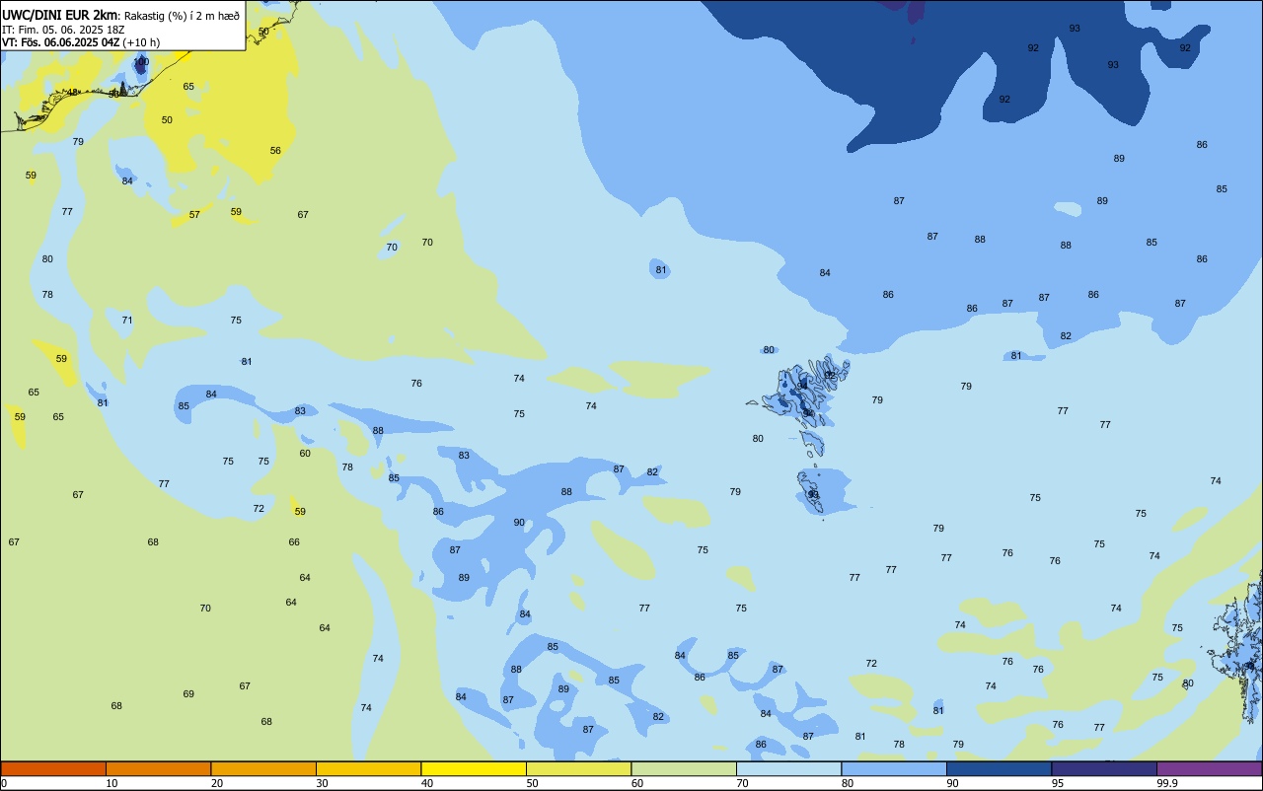Click the 'IT: Fim. 05. 06. 2025 18Z' line
This screenshot has height=791, width=1263.
tap(63, 30)
